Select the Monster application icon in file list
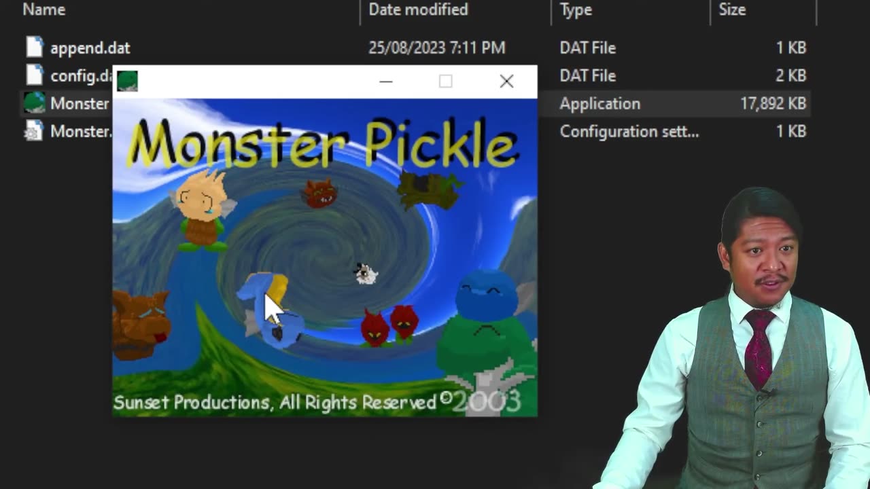 34,103
